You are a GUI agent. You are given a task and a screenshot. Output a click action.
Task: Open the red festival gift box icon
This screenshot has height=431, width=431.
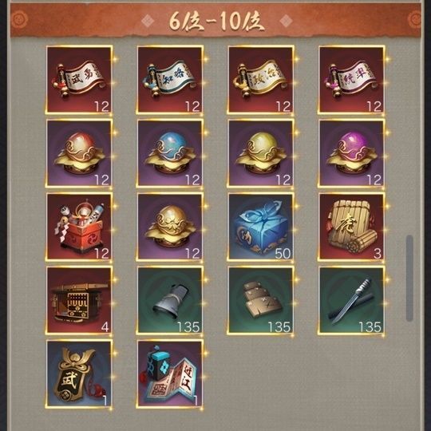click(79, 227)
